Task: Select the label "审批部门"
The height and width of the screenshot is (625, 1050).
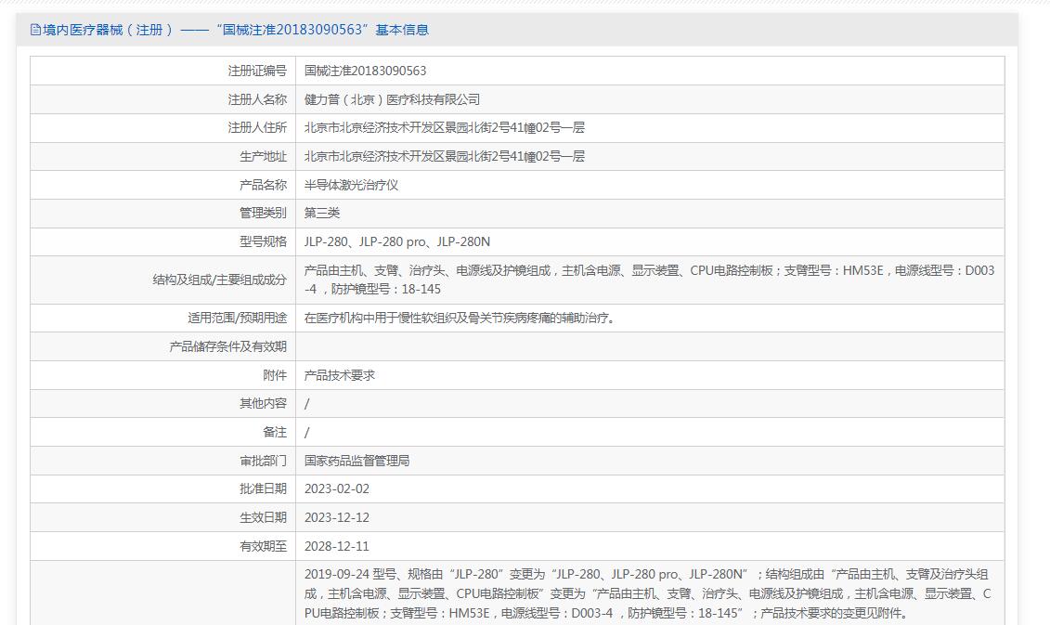Action: pyautogui.click(x=263, y=461)
